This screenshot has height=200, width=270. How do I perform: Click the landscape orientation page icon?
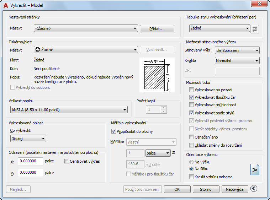click(x=255, y=169)
